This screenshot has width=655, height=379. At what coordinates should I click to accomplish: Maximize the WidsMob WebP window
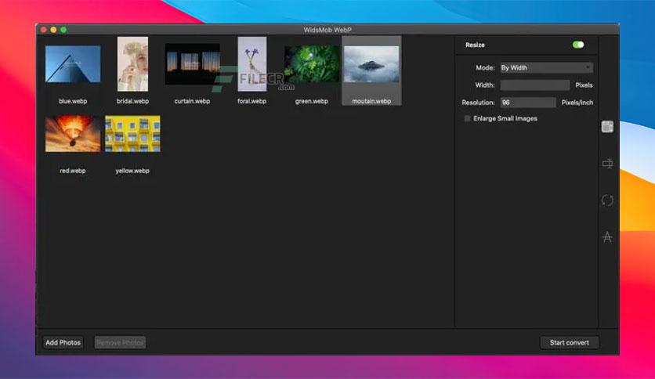click(63, 30)
